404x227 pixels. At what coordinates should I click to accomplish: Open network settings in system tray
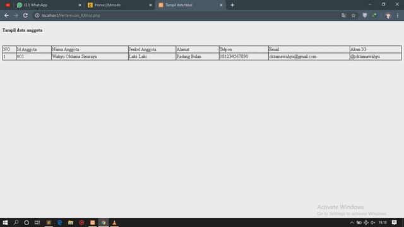click(x=366, y=223)
